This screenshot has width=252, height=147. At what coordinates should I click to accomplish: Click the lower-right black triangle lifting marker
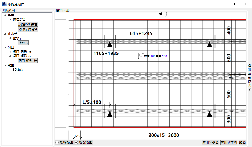[x=209, y=114]
